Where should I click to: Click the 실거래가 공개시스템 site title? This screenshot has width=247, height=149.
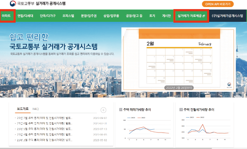pos(51,3)
